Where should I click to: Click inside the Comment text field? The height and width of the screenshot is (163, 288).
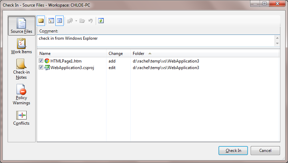pos(156,41)
